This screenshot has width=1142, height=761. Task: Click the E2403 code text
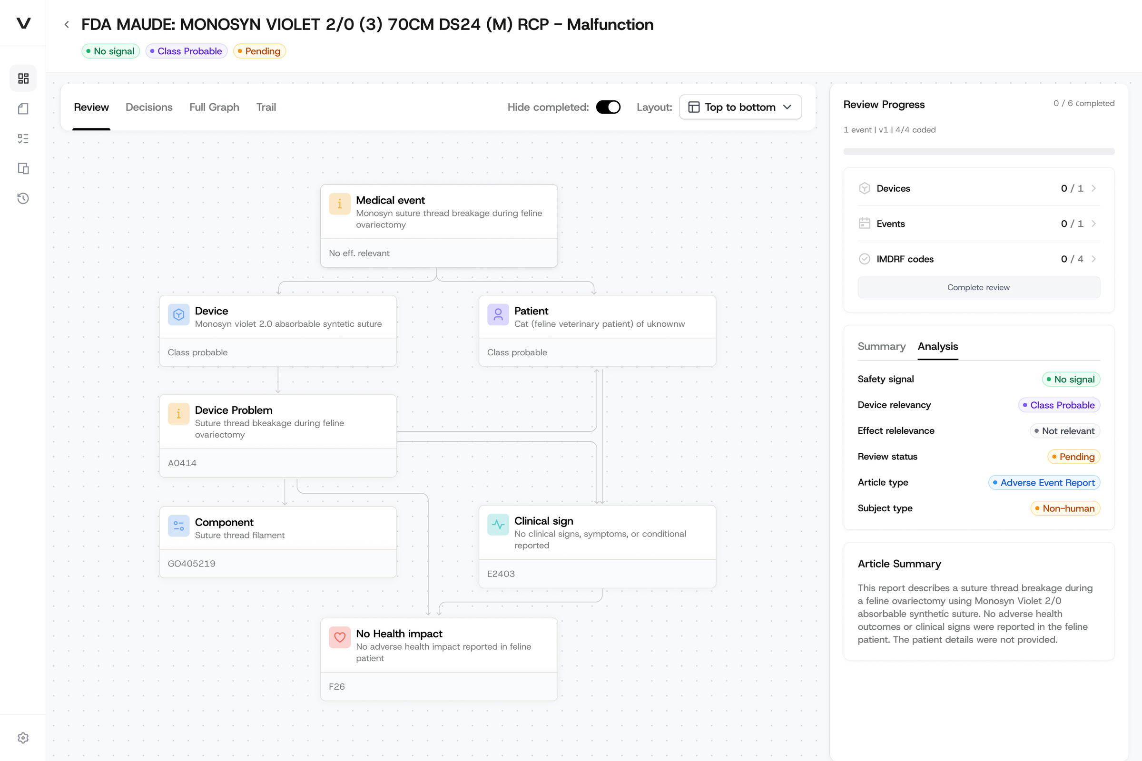click(x=501, y=574)
